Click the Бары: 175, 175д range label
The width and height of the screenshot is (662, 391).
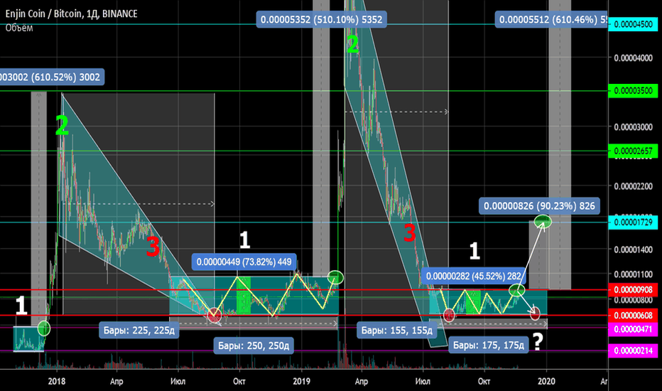[x=489, y=345]
